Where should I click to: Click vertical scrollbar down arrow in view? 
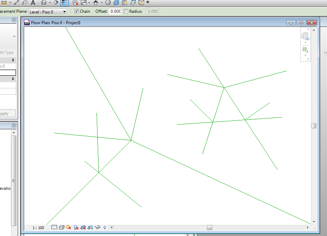click(x=314, y=222)
